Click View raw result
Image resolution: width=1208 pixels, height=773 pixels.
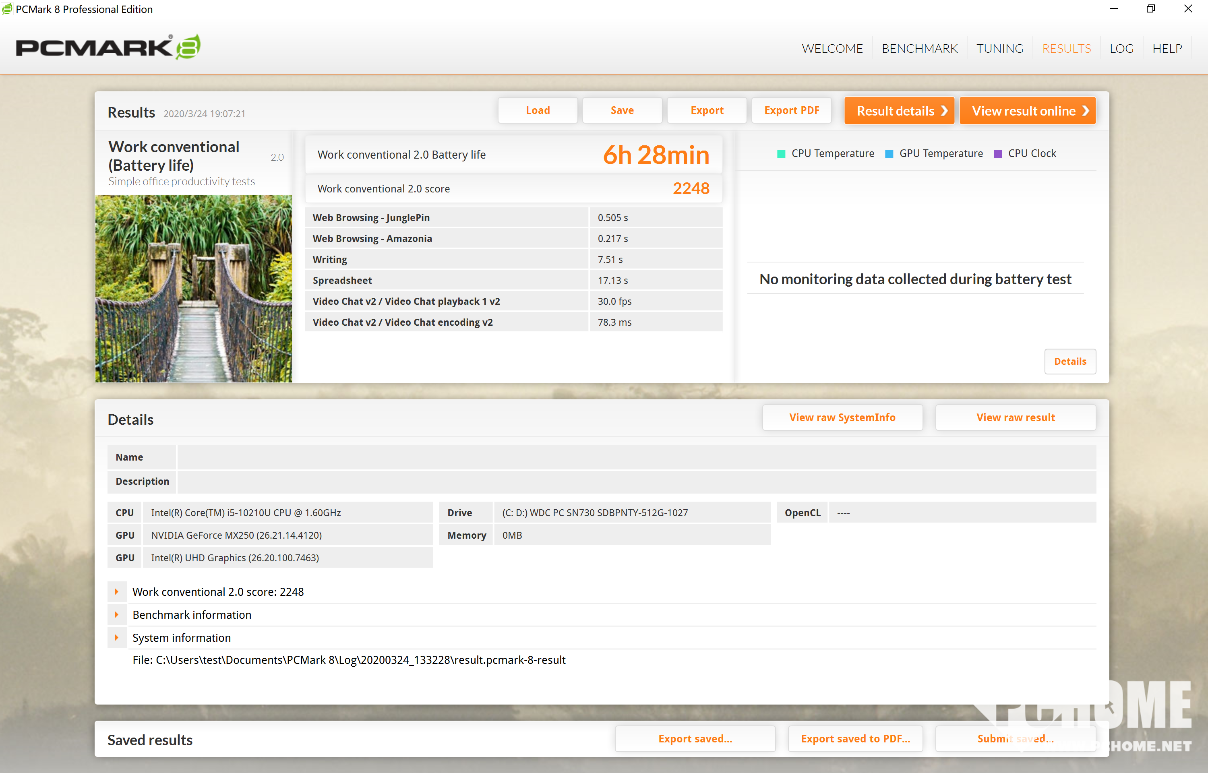(1015, 418)
